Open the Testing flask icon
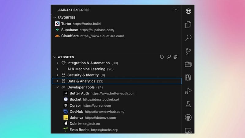Viewport: 245px width, 138px height. 188,104
